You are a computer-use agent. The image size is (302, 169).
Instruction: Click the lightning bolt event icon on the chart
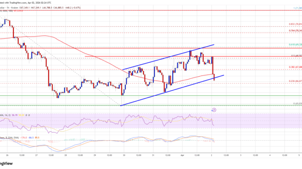214,110
